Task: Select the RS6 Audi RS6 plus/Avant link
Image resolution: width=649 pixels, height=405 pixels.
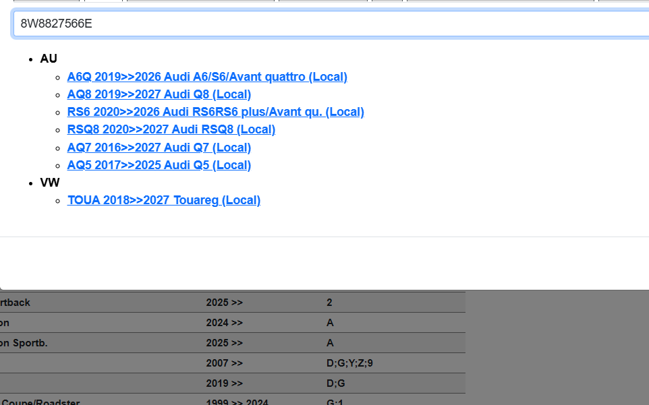Action: tap(215, 112)
